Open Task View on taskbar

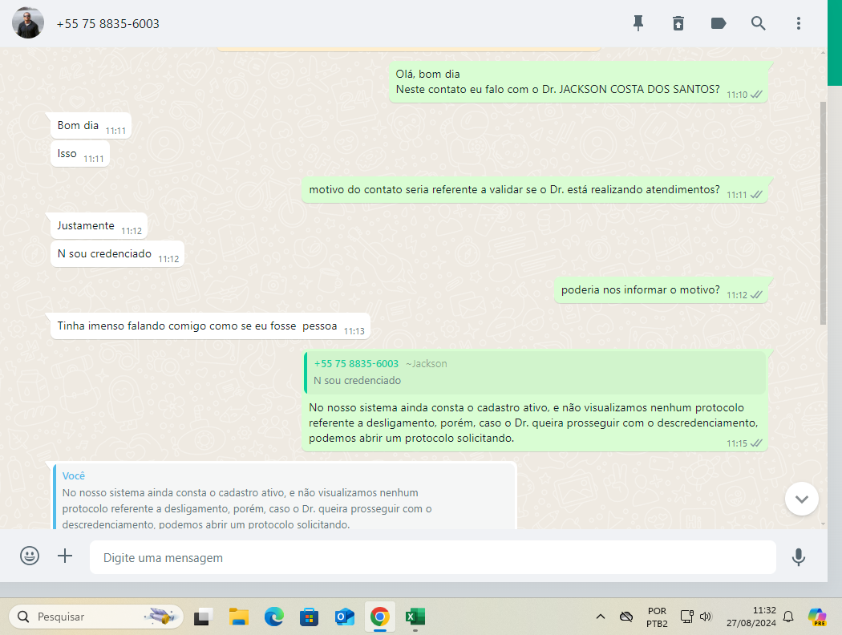click(x=203, y=617)
